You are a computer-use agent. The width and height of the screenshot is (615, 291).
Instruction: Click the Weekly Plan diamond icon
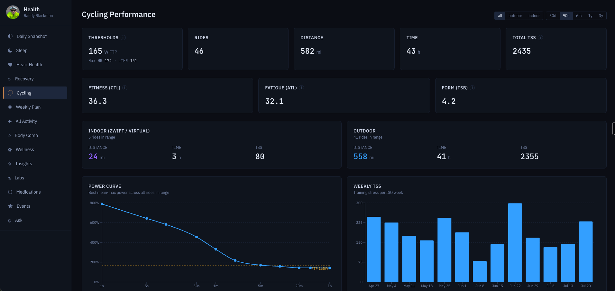(x=10, y=107)
